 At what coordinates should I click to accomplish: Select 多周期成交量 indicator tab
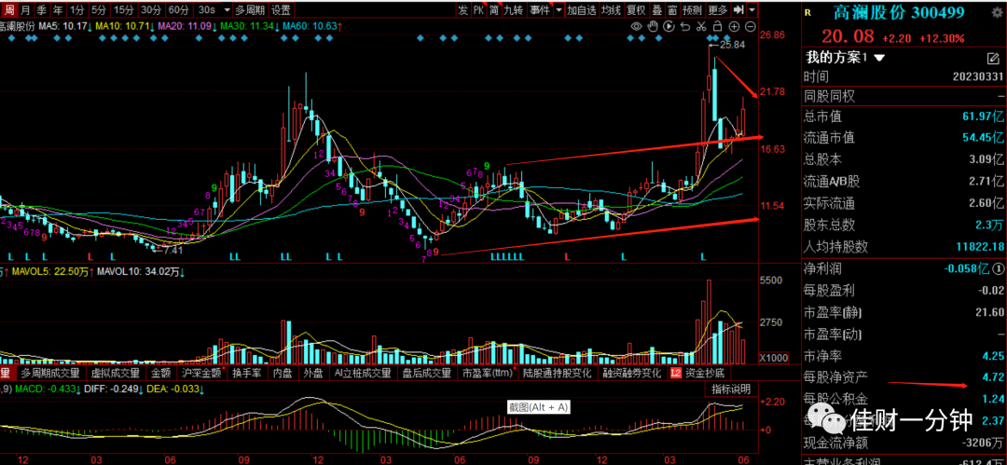pyautogui.click(x=50, y=373)
